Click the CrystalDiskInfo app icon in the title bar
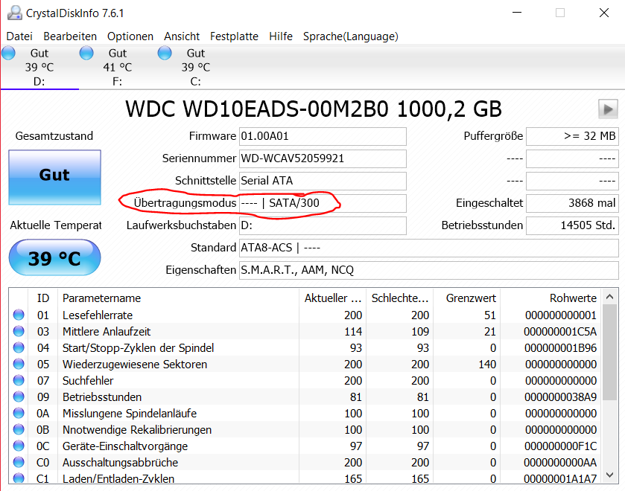The width and height of the screenshot is (625, 491). pyautogui.click(x=15, y=13)
